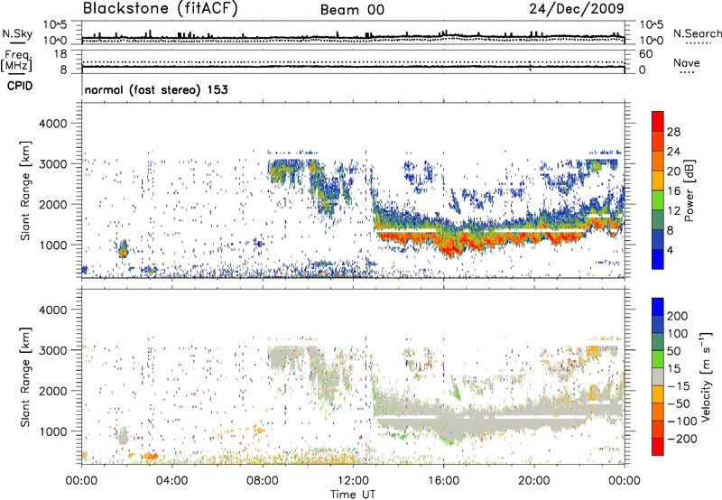Click the '60' Nave axis label

point(645,54)
